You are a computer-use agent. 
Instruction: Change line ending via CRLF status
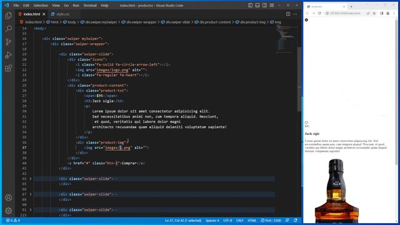239,221
